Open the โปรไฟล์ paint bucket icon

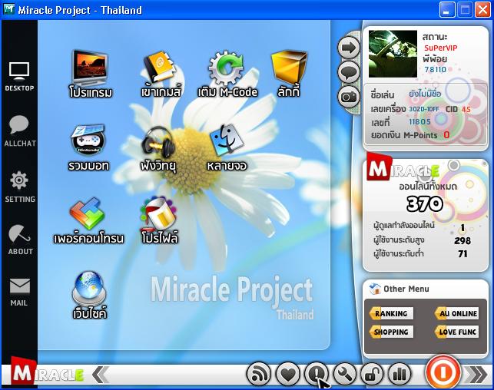(160, 220)
